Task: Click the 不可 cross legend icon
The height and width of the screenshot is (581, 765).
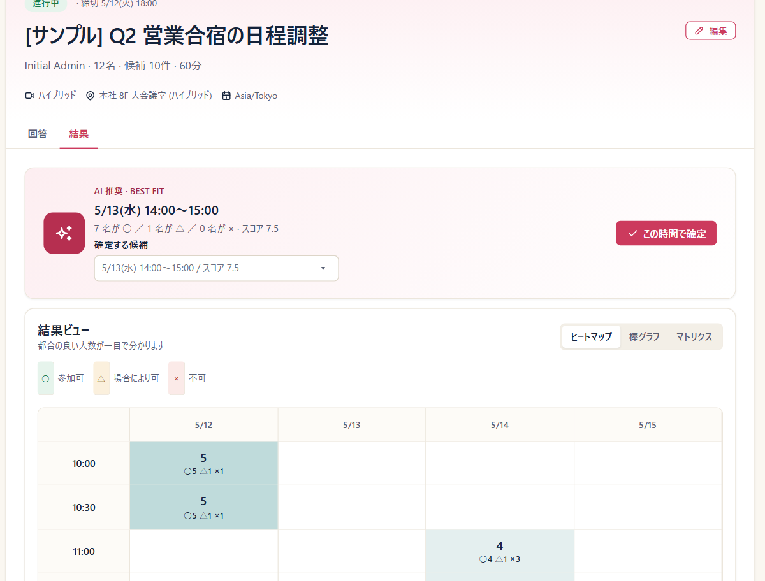Action: pyautogui.click(x=177, y=378)
